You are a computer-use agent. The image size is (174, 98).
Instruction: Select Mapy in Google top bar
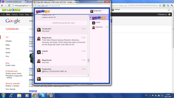click(27, 14)
